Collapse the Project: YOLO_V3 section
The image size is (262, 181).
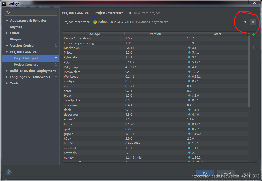coord(7,52)
